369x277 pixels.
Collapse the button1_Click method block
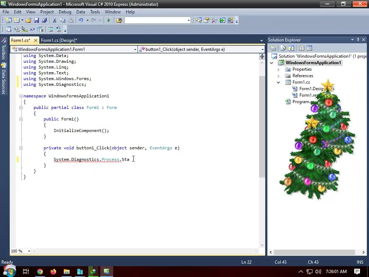pos(21,148)
